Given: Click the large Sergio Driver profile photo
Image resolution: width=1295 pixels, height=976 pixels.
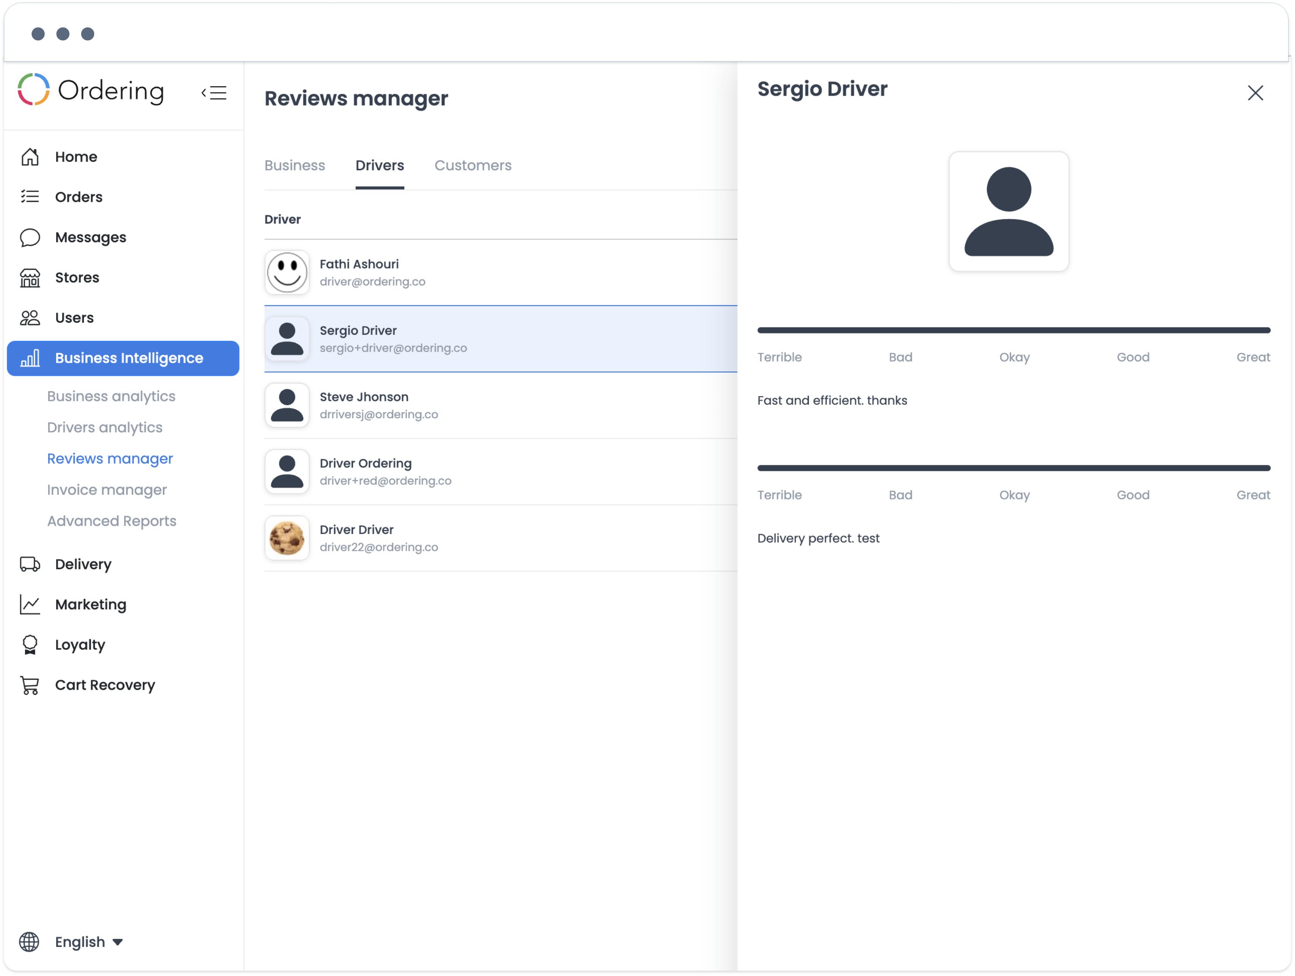Looking at the screenshot, I should [1009, 211].
